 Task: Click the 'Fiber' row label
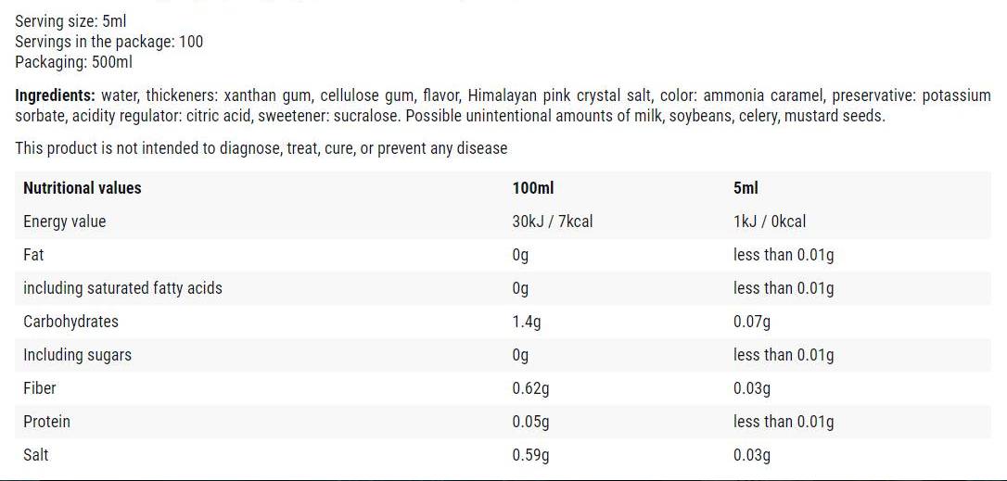(x=40, y=388)
